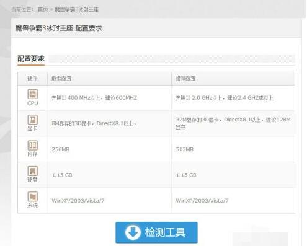The height and width of the screenshot is (246, 307).
Task: Click the download arrow icon on 检测工具
Action: point(133,232)
